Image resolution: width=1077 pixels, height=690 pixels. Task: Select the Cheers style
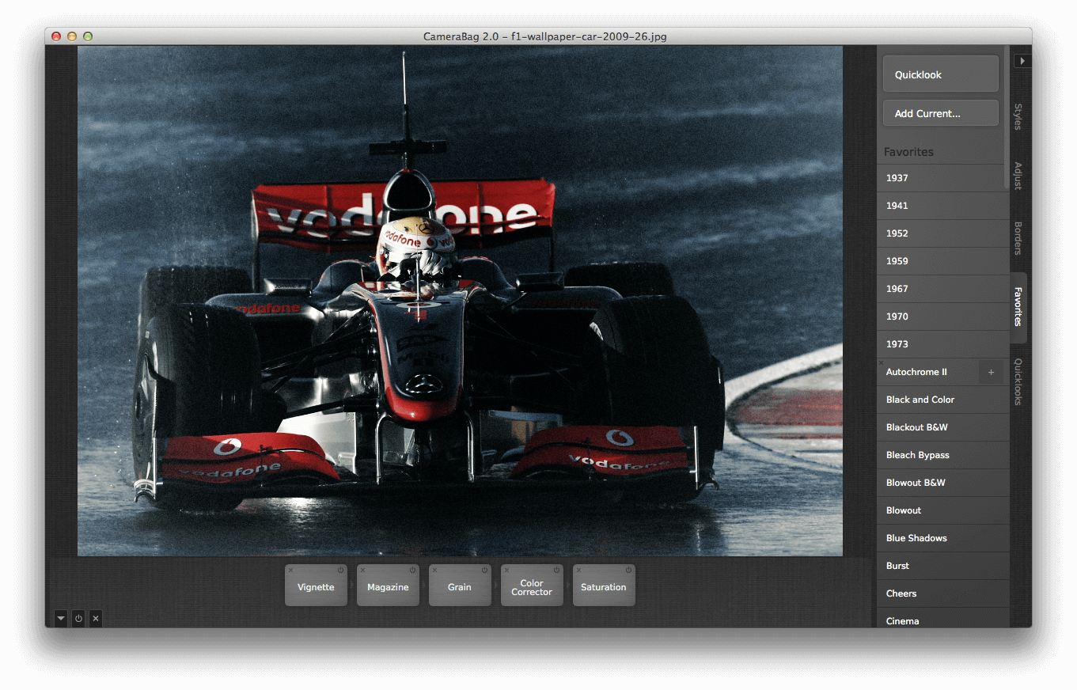click(x=942, y=593)
